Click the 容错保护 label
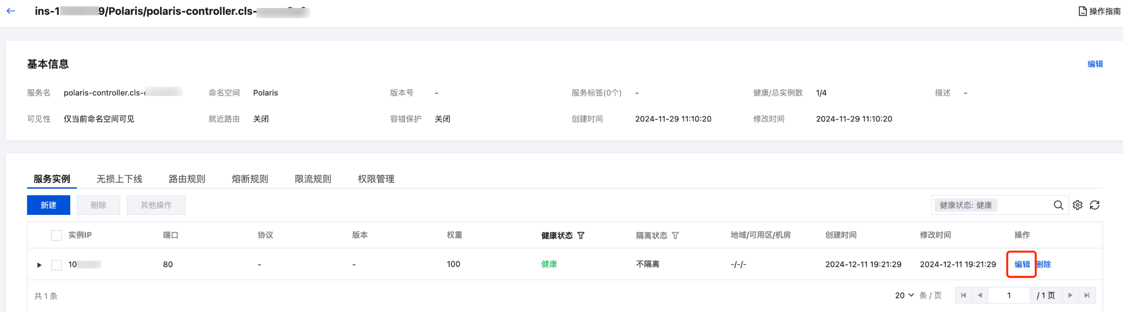1123x312 pixels. (x=406, y=119)
